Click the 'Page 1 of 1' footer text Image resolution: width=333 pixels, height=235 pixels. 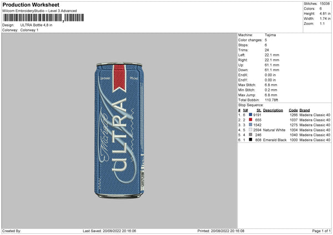[x=321, y=231]
